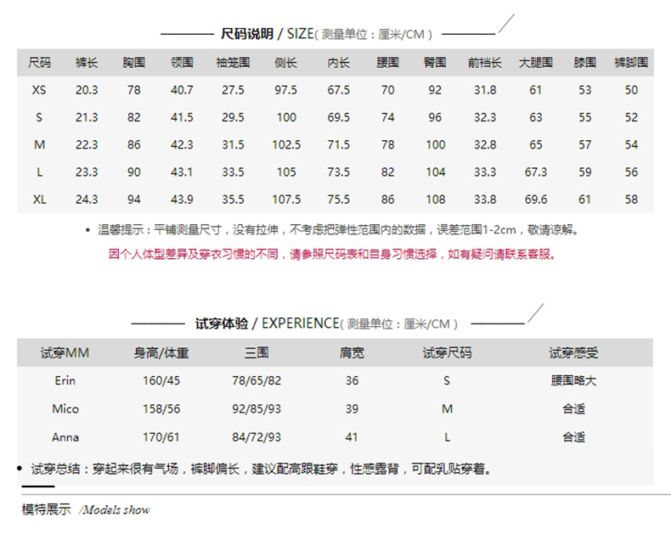Select the 裤脚围 column header
Viewport: 671px width, 540px height.
coord(631,63)
